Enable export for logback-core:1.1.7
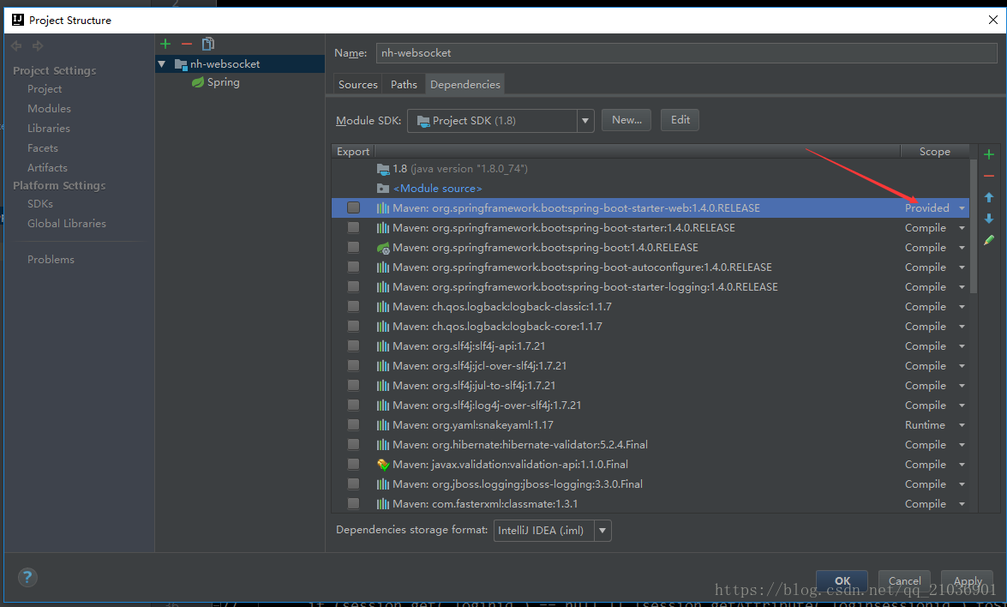The width and height of the screenshot is (1007, 607). [x=353, y=326]
